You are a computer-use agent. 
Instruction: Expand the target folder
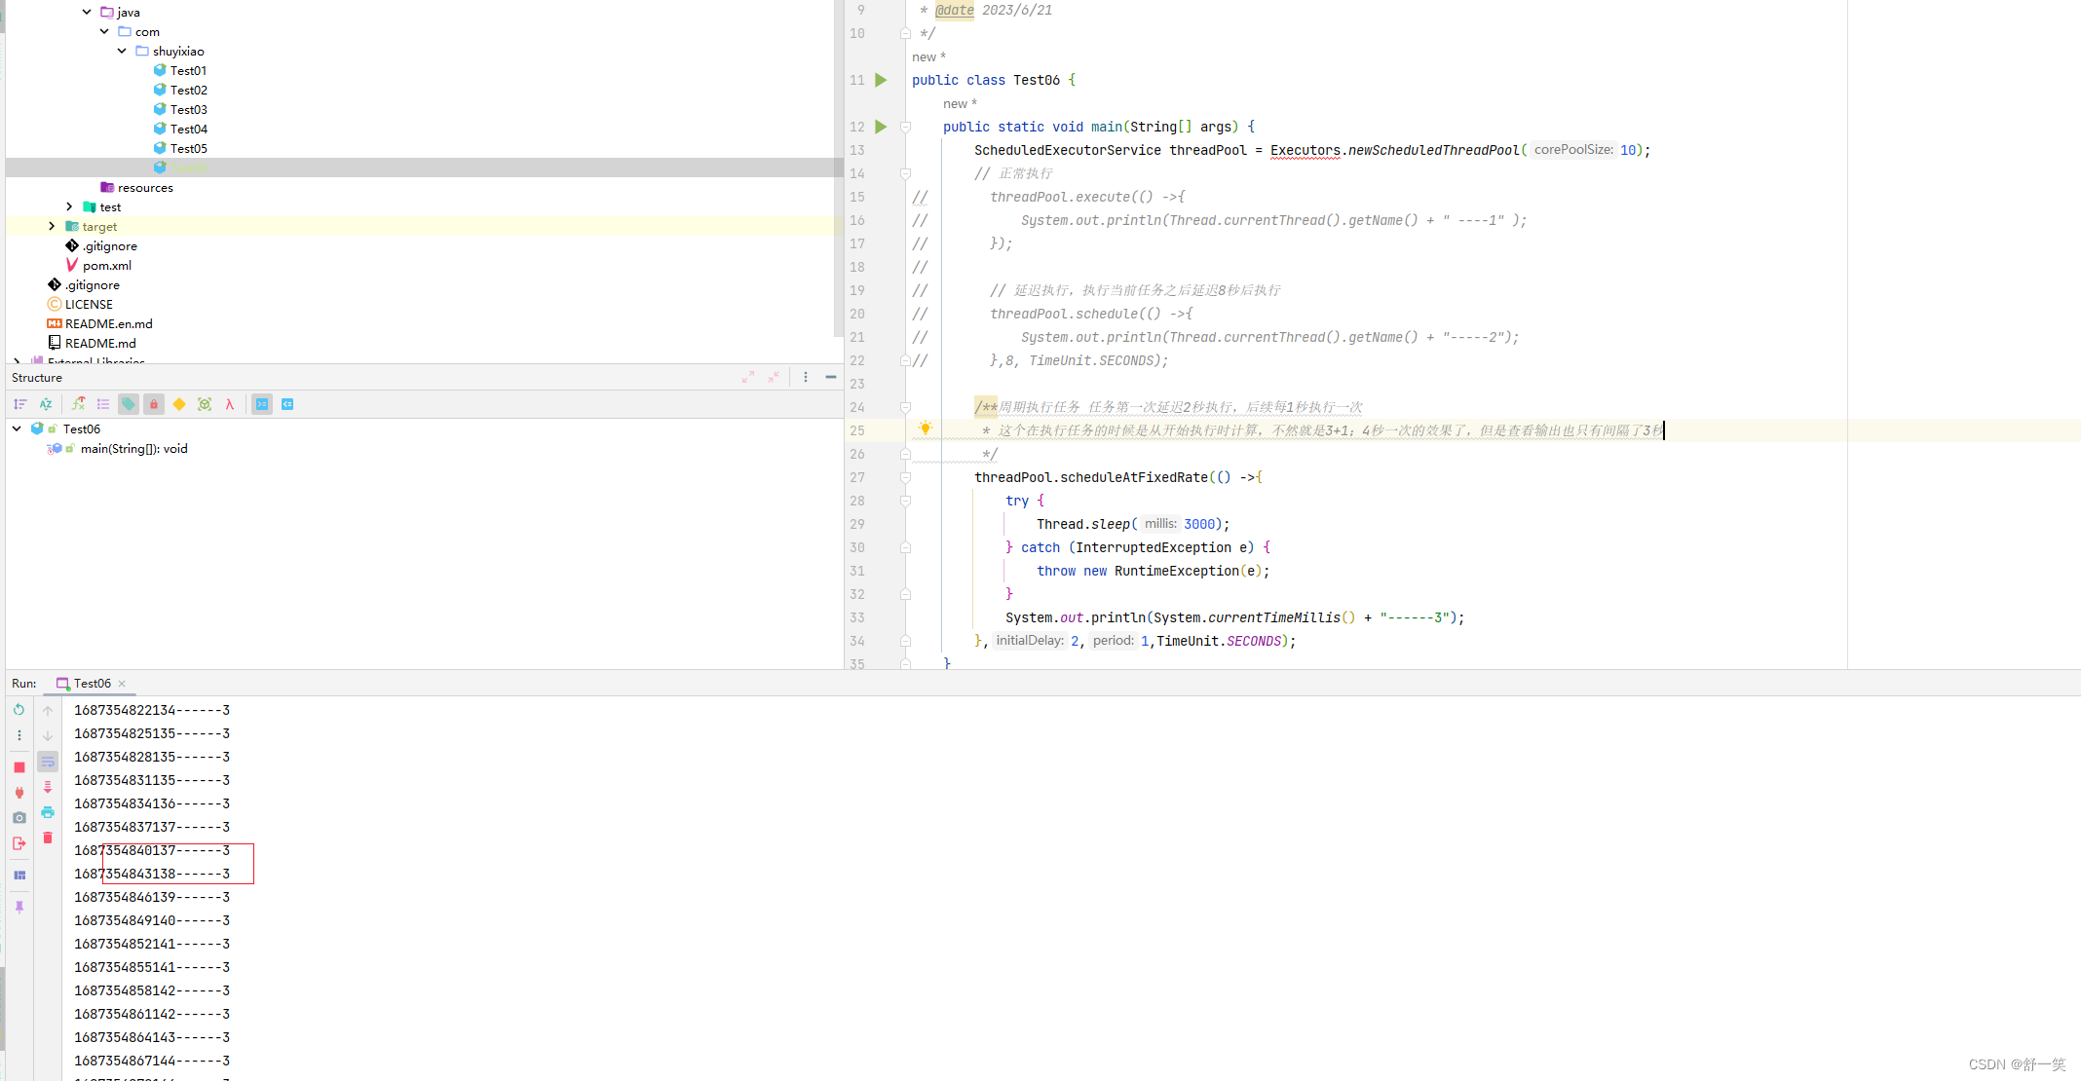tap(52, 226)
